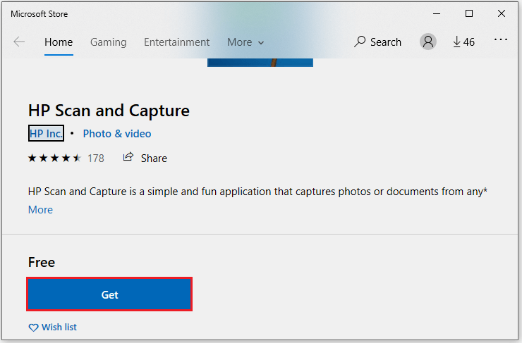522x343 pixels.
Task: Close the Microsoft Store window
Action: pos(502,13)
